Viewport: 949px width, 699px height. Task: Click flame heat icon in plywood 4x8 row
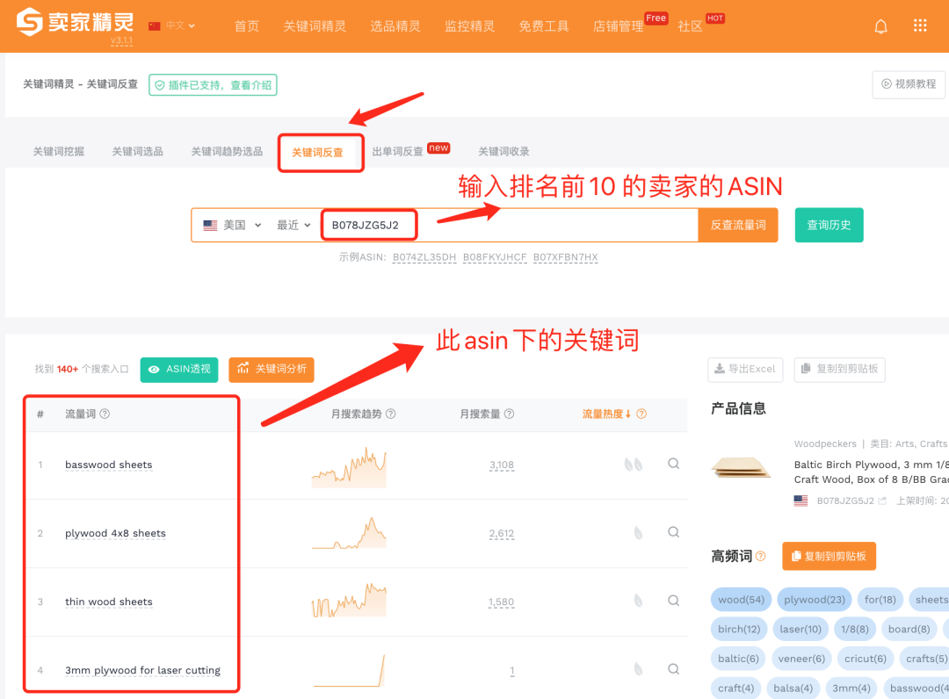tap(638, 533)
